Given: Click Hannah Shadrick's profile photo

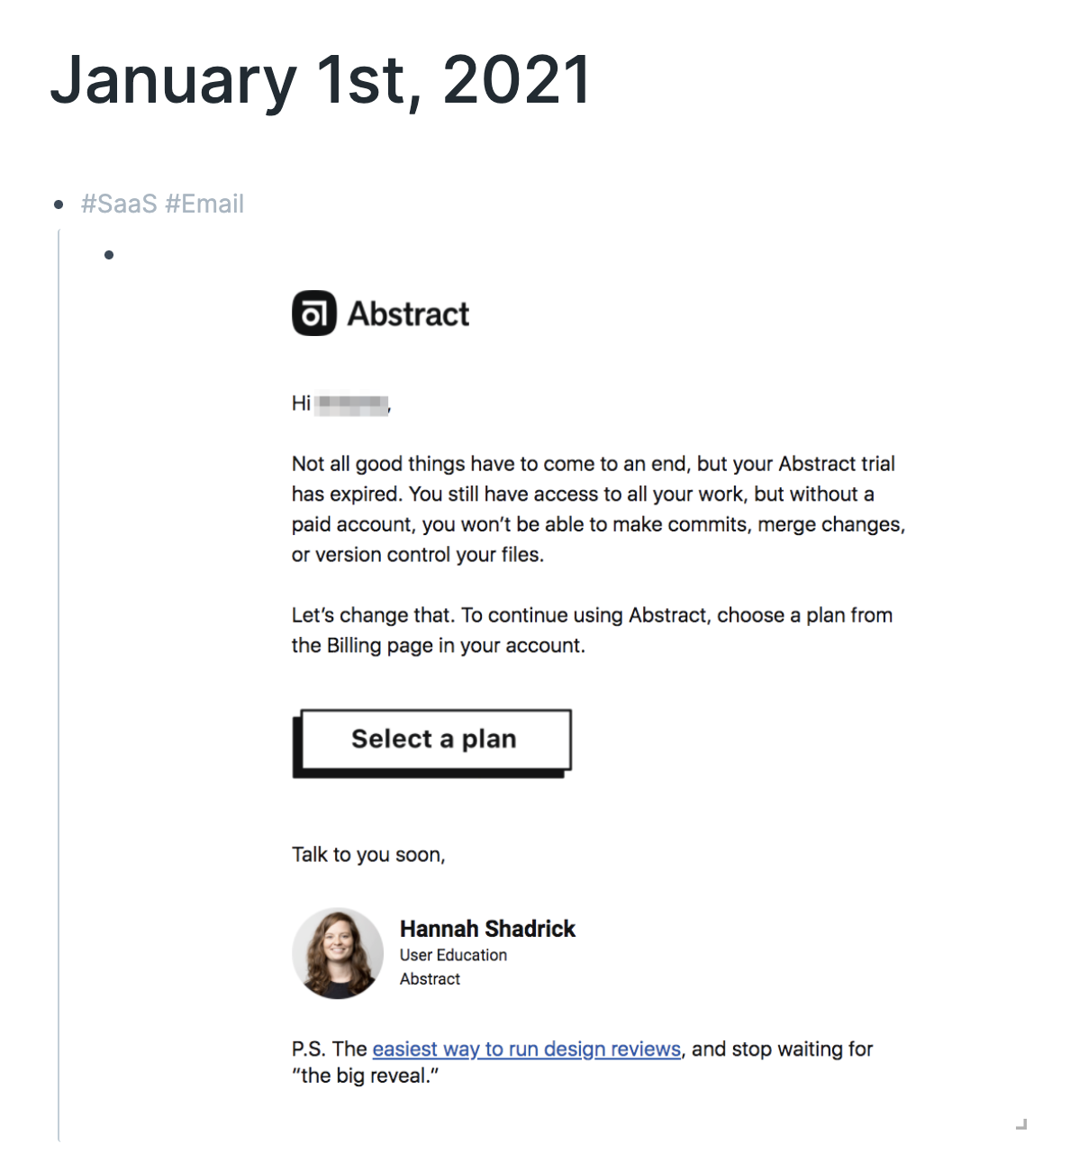Looking at the screenshot, I should pos(338,953).
